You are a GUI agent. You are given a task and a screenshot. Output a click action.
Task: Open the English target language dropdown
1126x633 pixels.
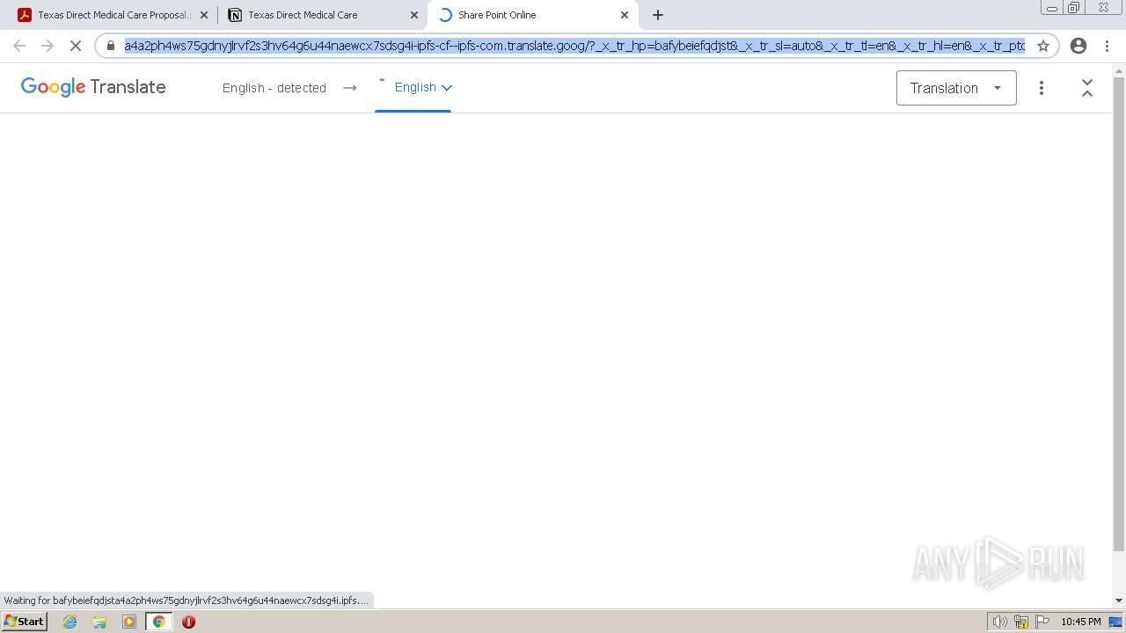(422, 87)
